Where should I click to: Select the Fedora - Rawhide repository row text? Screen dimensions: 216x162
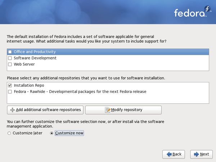click(x=80, y=92)
